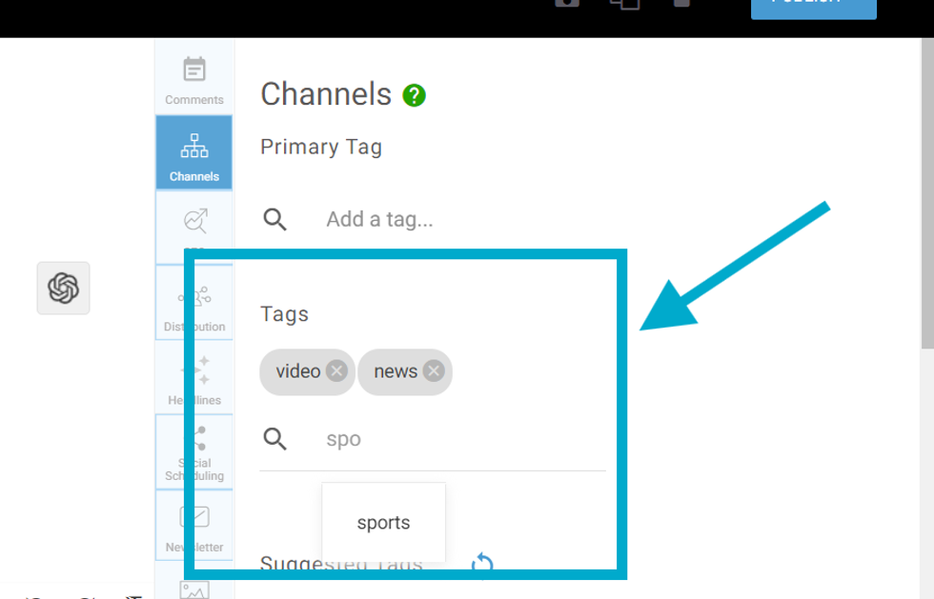This screenshot has width=934, height=599.
Task: Click the blue Publish button
Action: (x=813, y=6)
